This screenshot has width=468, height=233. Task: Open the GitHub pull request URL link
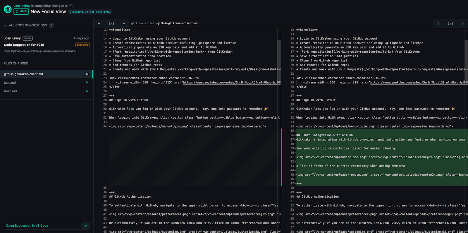[40, 51]
